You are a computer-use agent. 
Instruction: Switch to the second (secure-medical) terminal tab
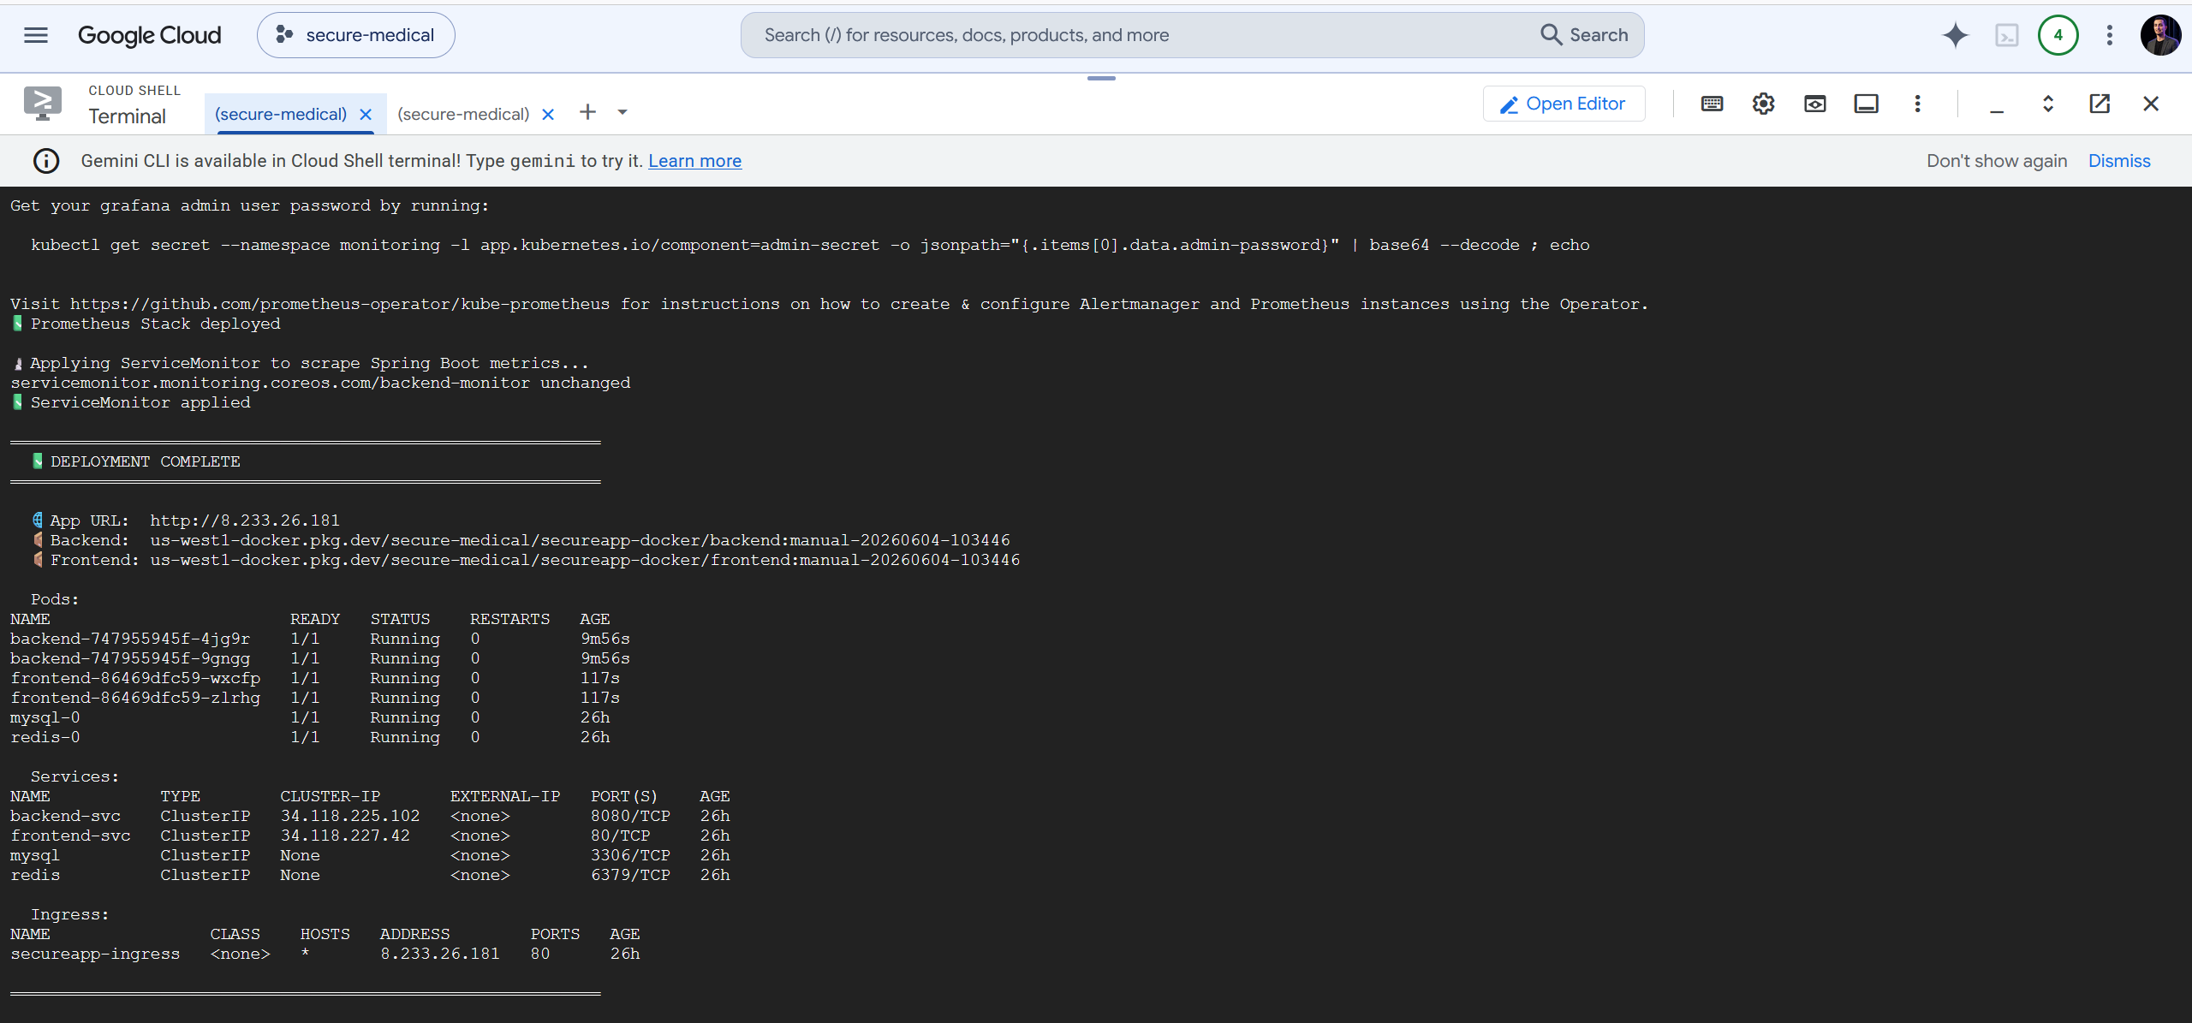463,114
